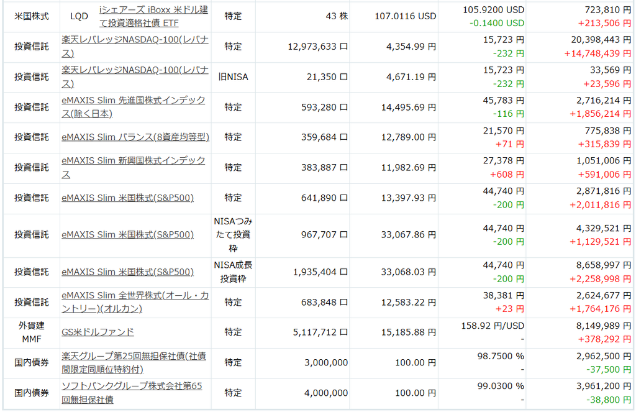Screen dimensions: 636x412
Task: Click the 4,354.99 円 average cost
Action: 411,47
